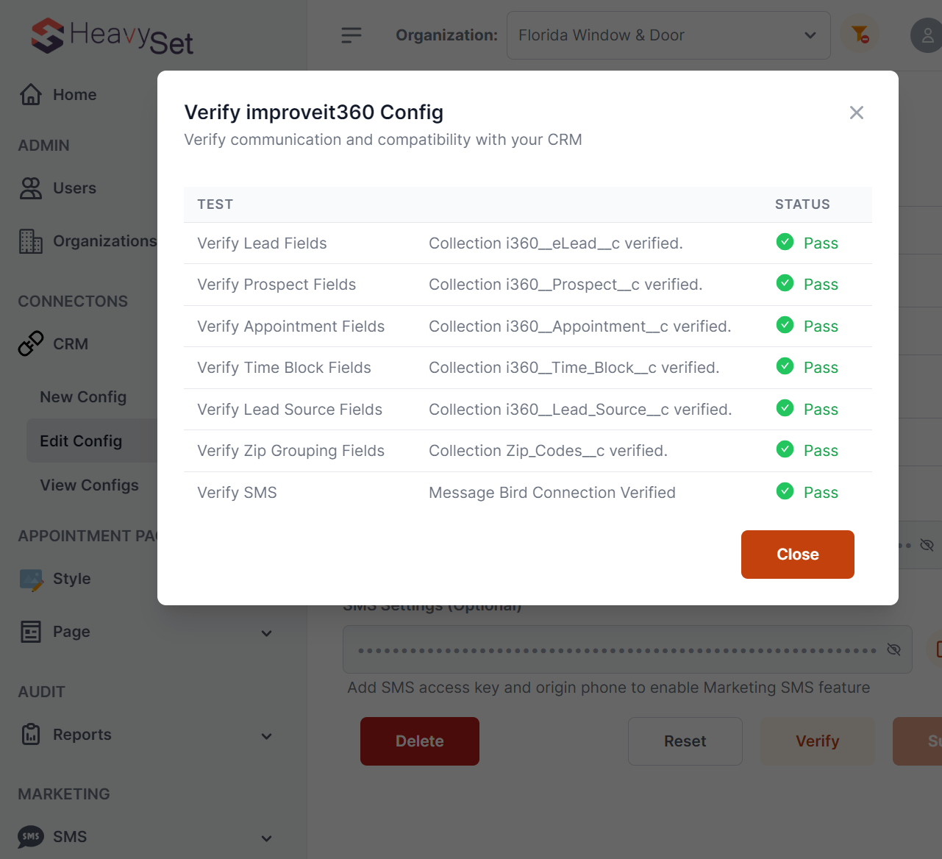
Task: Show the hidden password near the Close button
Action: pos(927,544)
